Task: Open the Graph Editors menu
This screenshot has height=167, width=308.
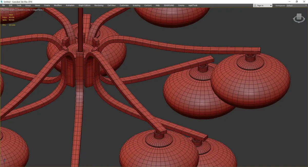Action: coord(84,5)
